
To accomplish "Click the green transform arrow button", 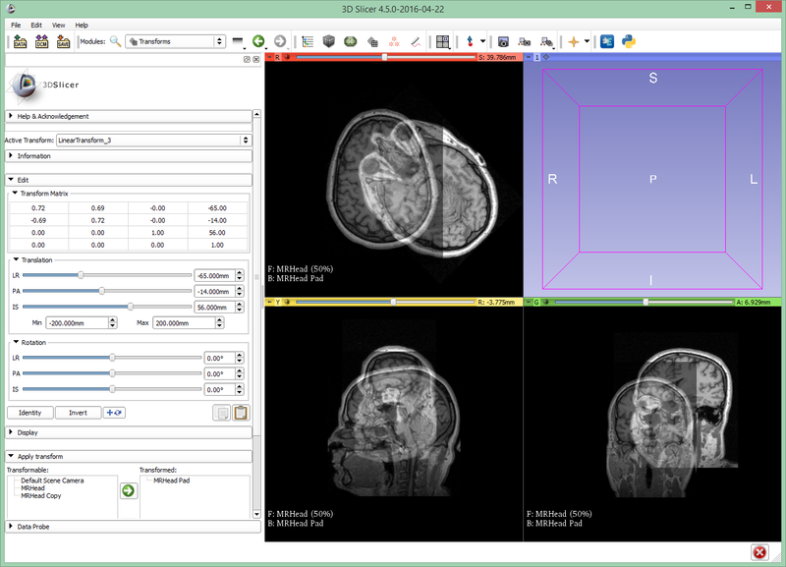I will pyautogui.click(x=128, y=490).
